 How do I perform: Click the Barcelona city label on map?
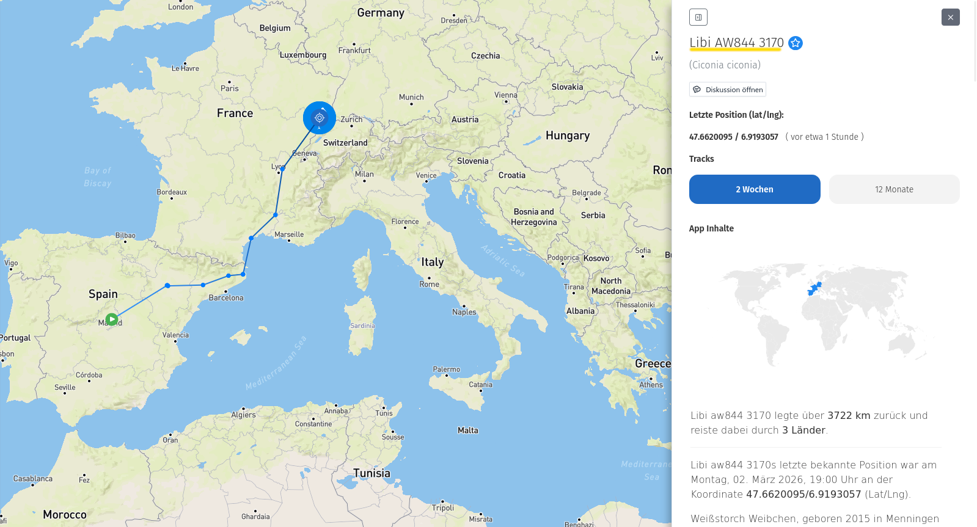(226, 298)
